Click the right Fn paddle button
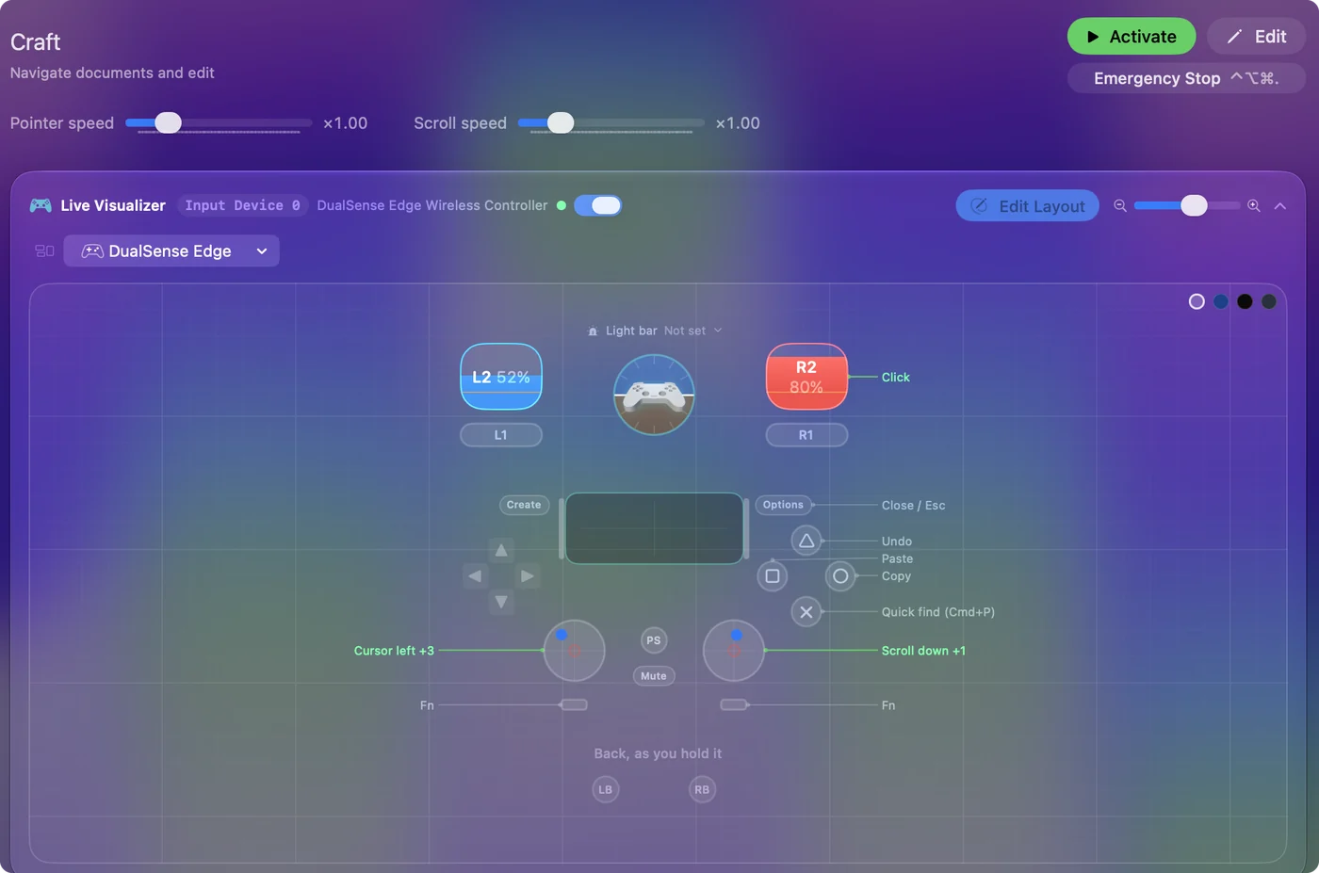This screenshot has height=873, width=1319. [x=734, y=704]
